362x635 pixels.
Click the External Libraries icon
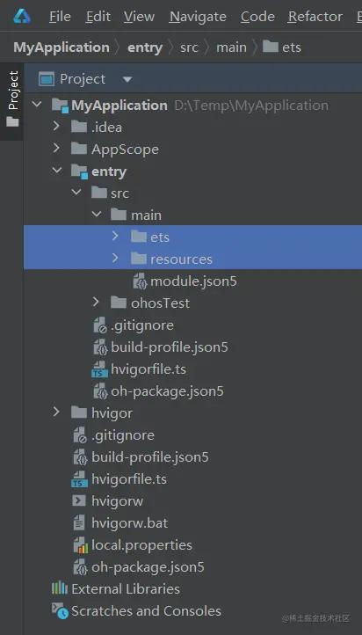pyautogui.click(x=59, y=588)
